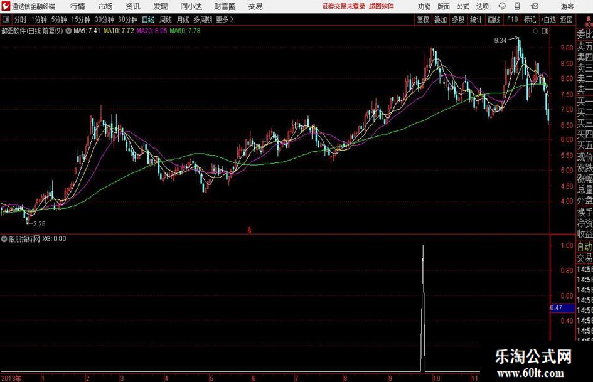
Task: Click the diamond icon above the chart
Action: 535,31
